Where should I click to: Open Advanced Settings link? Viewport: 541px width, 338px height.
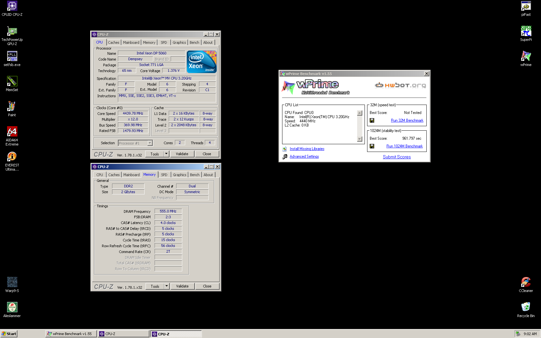coord(304,157)
